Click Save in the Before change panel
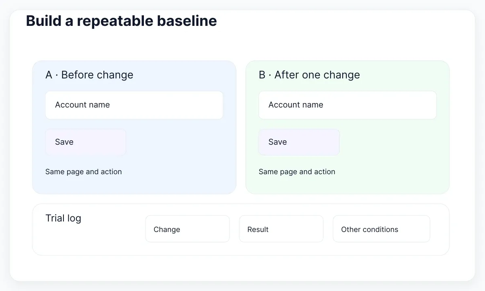485x291 pixels. coord(86,142)
